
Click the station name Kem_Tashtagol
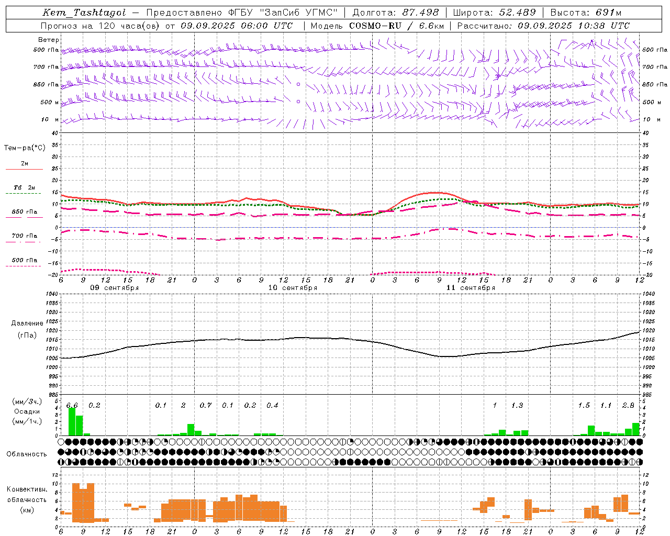coord(84,13)
